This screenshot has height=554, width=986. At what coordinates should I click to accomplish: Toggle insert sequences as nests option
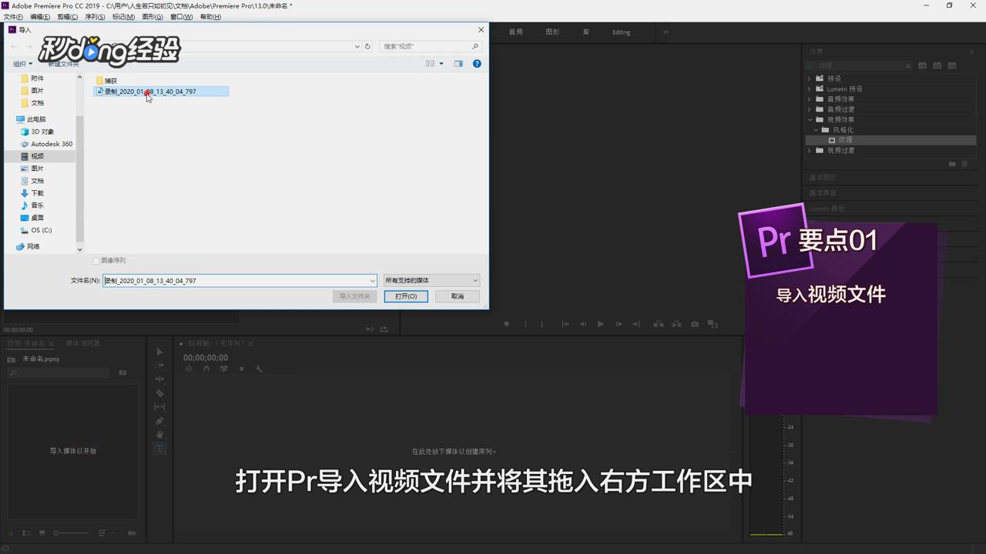189,369
